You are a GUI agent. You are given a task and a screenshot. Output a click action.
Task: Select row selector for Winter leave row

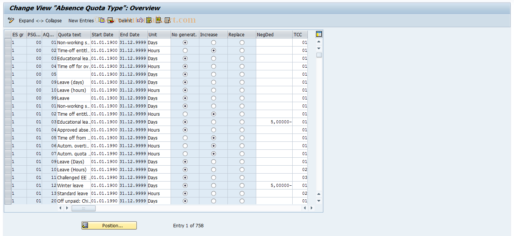pyautogui.click(x=8, y=185)
